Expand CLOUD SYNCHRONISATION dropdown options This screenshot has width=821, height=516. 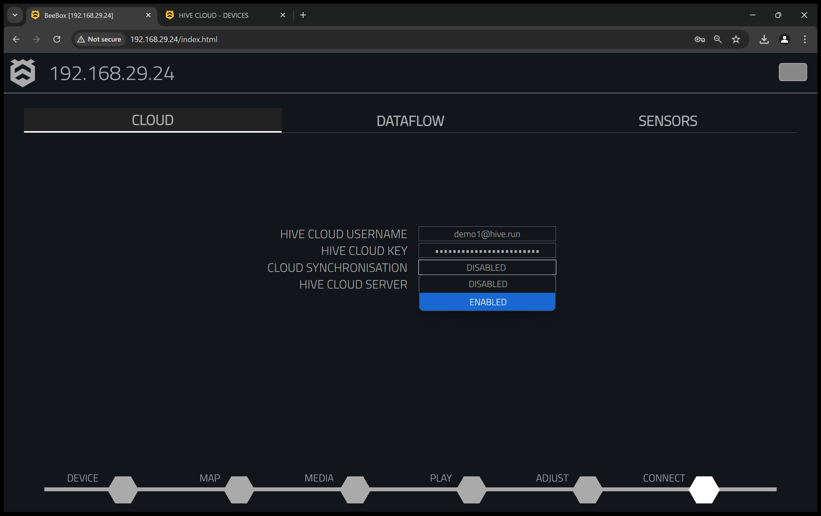pyautogui.click(x=486, y=267)
